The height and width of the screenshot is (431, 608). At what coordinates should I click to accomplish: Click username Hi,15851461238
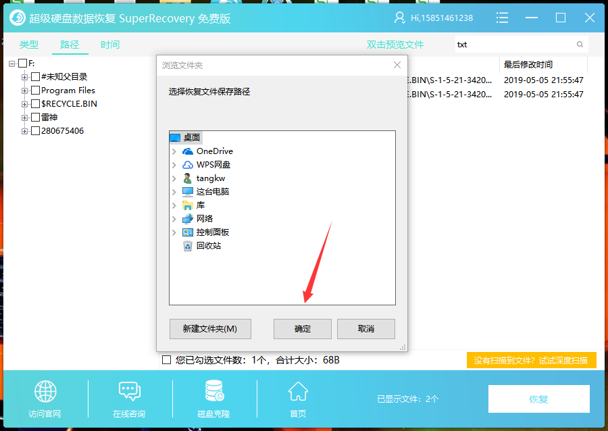click(442, 18)
